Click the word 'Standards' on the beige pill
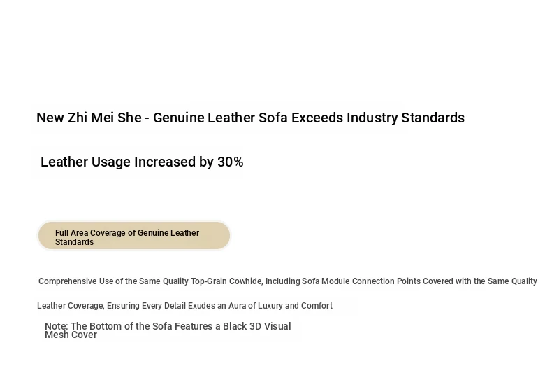This screenshot has height=366, width=552. pos(74,242)
